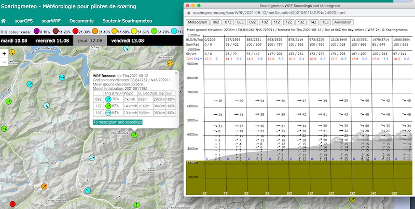
Task: Click green wind icon in popup 12Z row
Action: pyautogui.click(x=108, y=106)
